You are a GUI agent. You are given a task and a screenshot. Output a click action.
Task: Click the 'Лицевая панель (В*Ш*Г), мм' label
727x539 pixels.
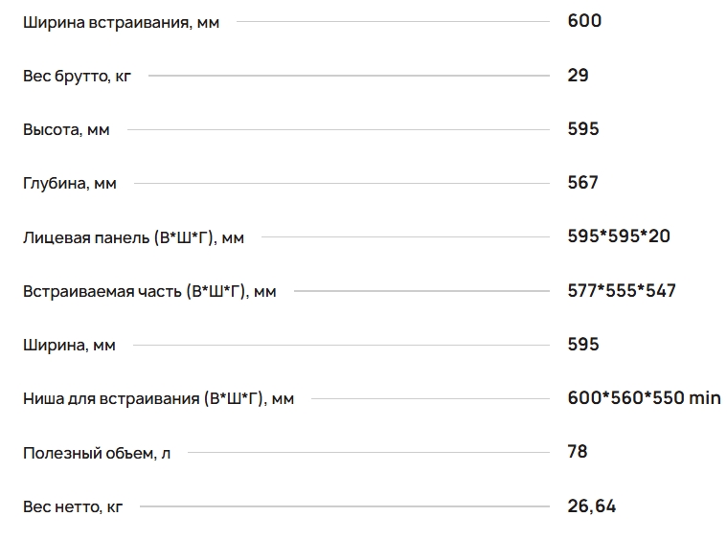[x=133, y=237]
